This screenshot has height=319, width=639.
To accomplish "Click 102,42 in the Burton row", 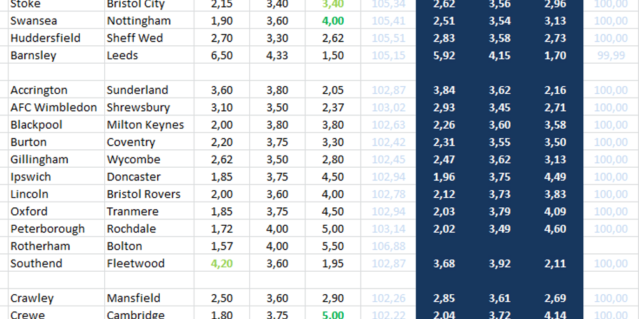I will coord(389,142).
